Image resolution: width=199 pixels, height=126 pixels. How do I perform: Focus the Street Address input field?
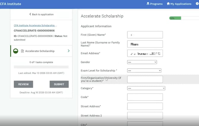pyautogui.click(x=145, y=106)
